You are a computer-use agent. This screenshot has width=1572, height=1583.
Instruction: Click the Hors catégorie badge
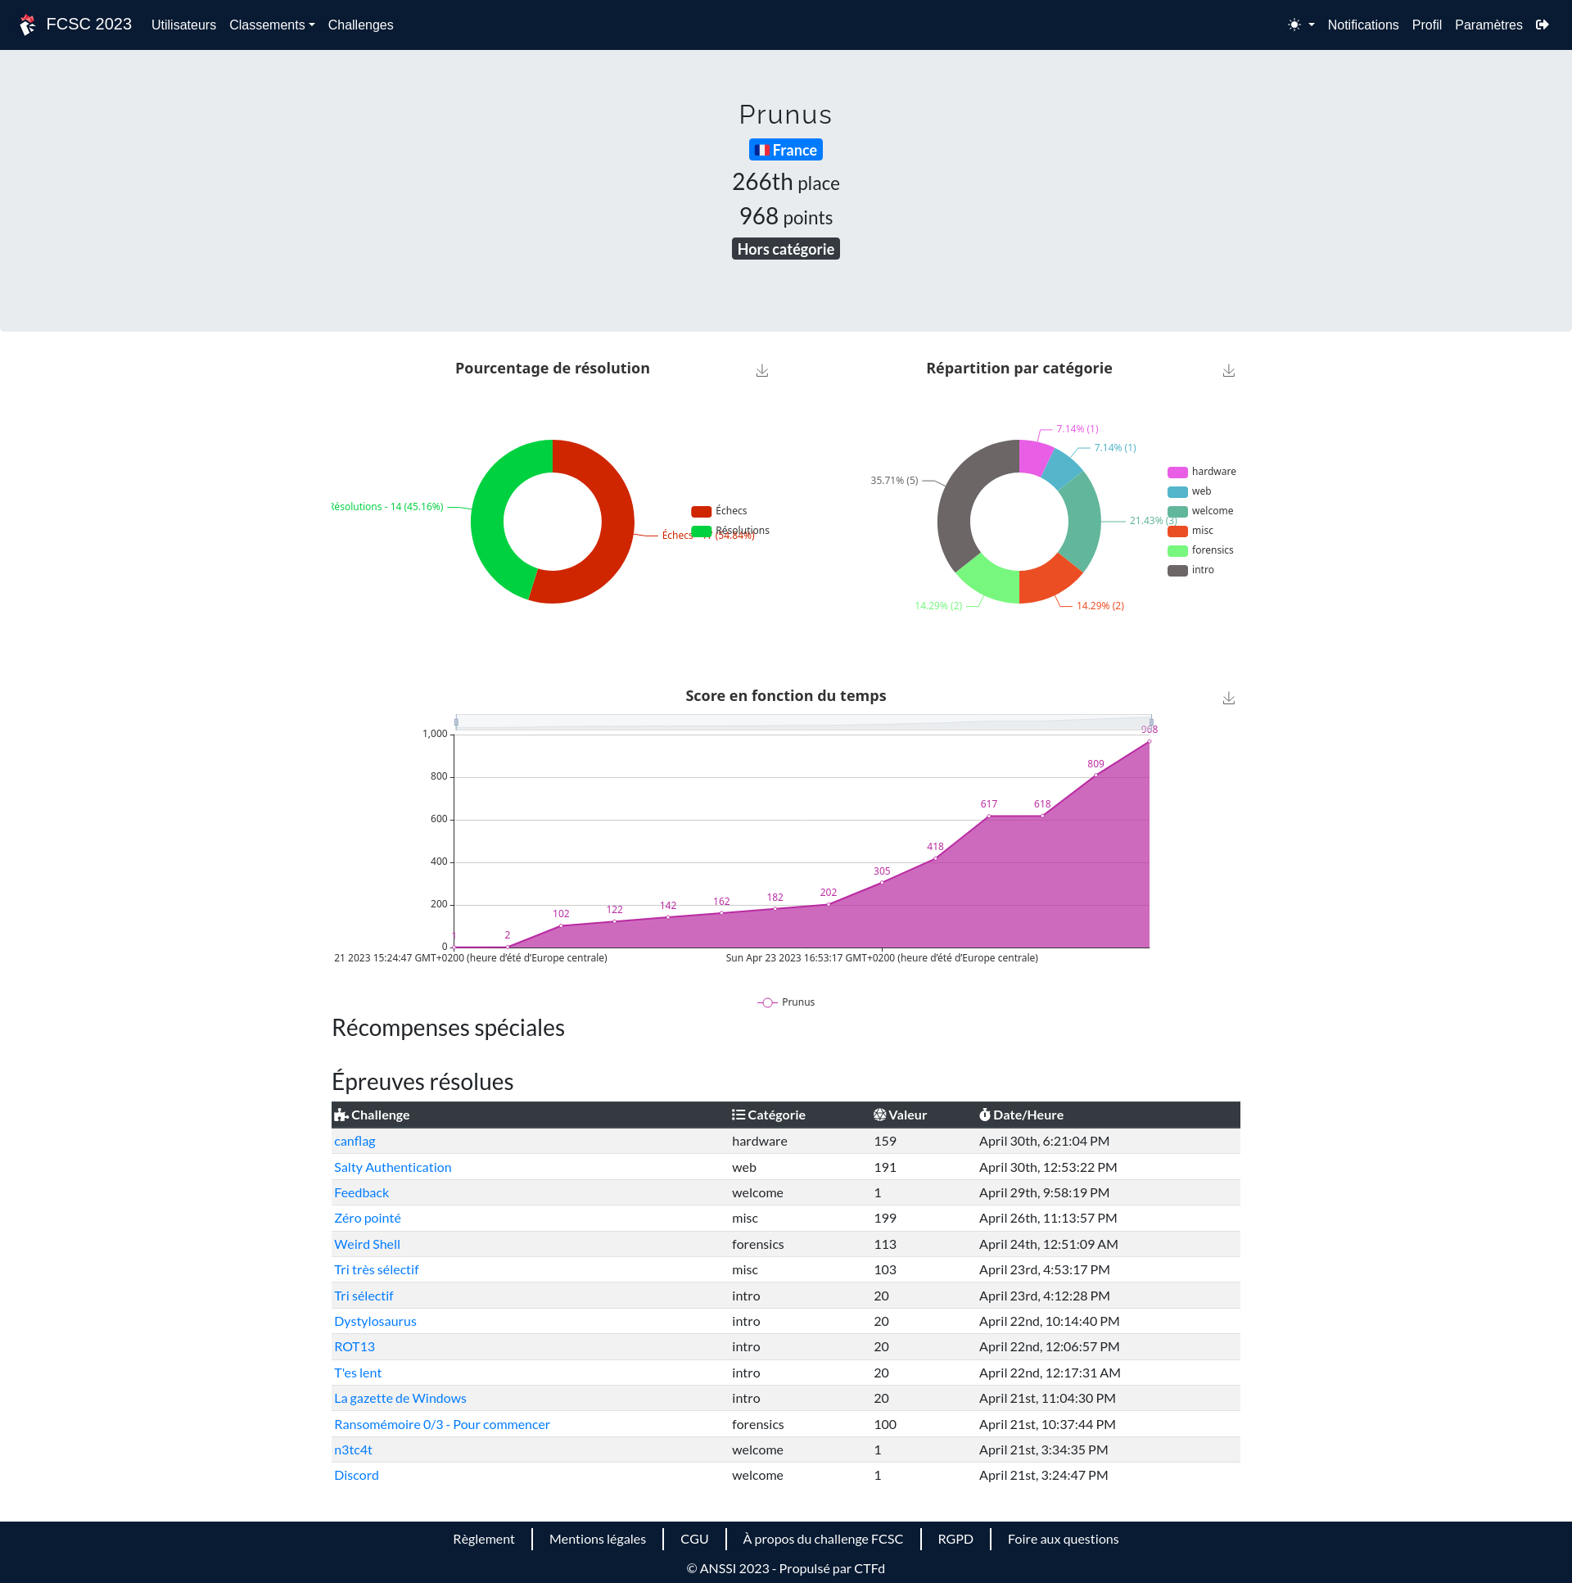coord(784,249)
